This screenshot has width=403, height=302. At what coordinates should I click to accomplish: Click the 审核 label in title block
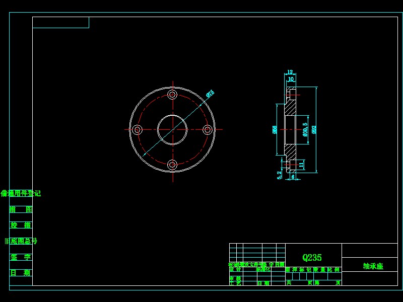(x=235, y=278)
